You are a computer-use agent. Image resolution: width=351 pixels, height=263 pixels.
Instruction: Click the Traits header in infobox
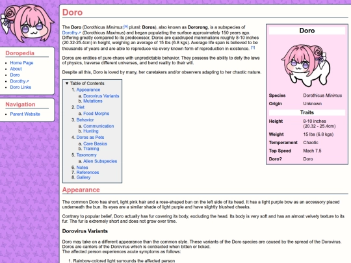[x=307, y=112]
